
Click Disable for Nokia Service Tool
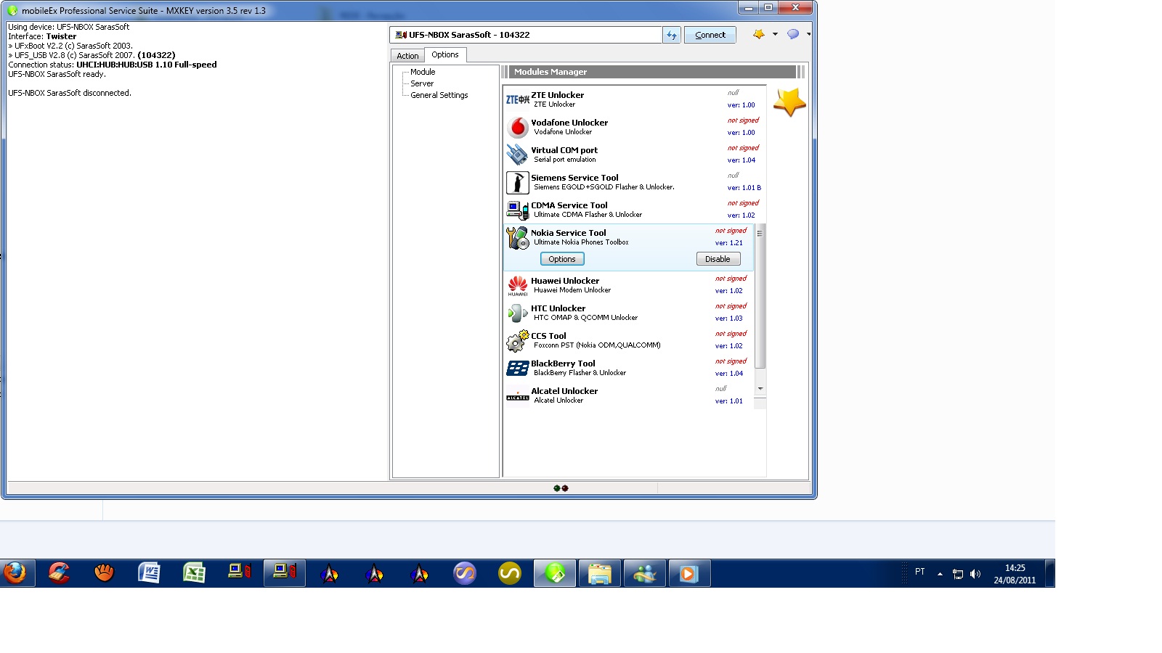(718, 259)
